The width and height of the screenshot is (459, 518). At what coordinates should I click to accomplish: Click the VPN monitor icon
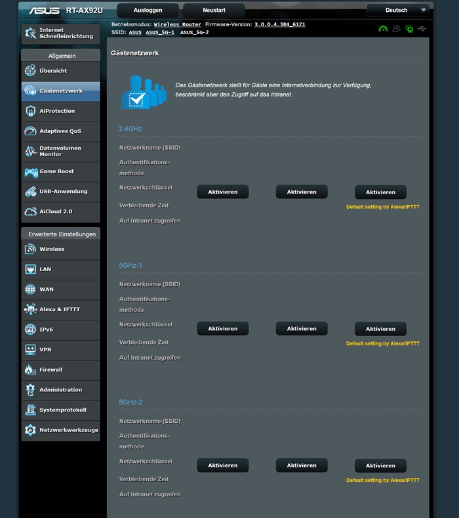tap(30, 349)
